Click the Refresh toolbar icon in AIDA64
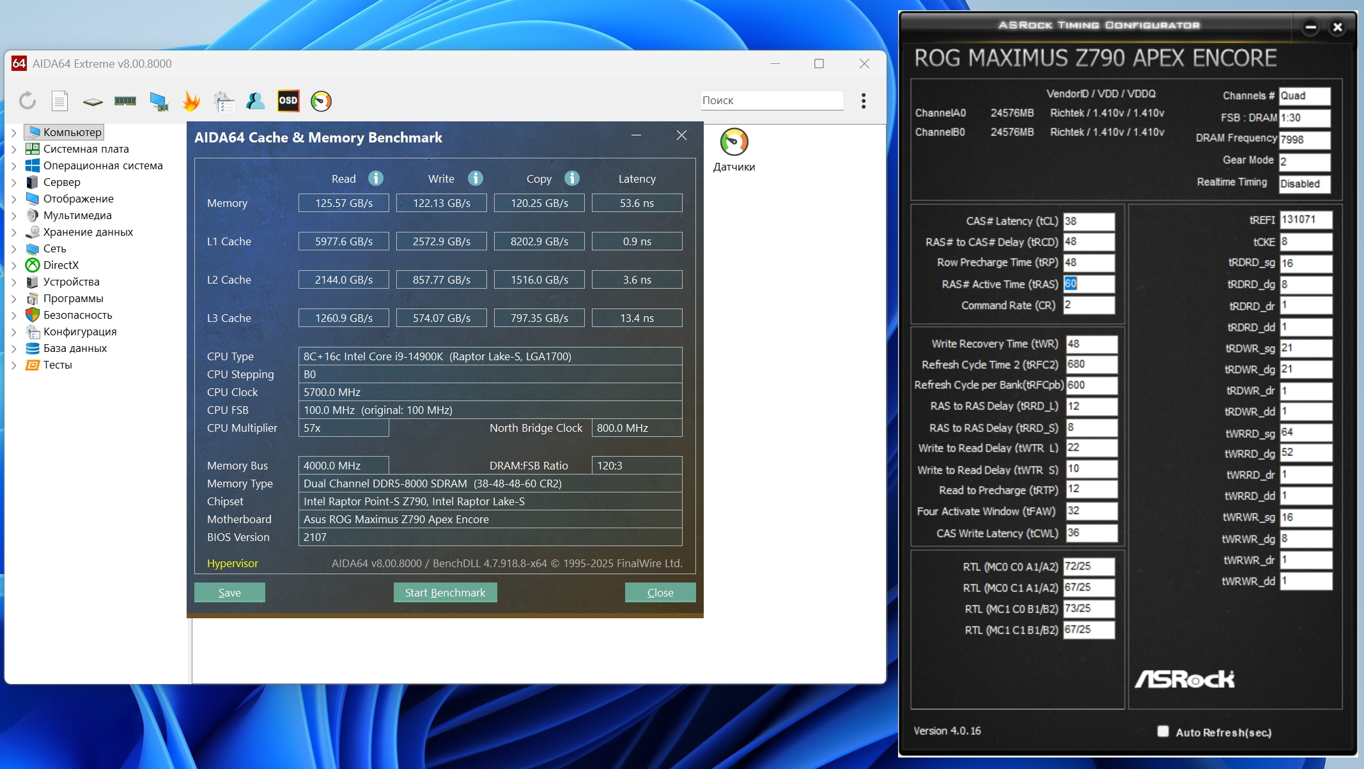Image resolution: width=1364 pixels, height=769 pixels. 27,101
